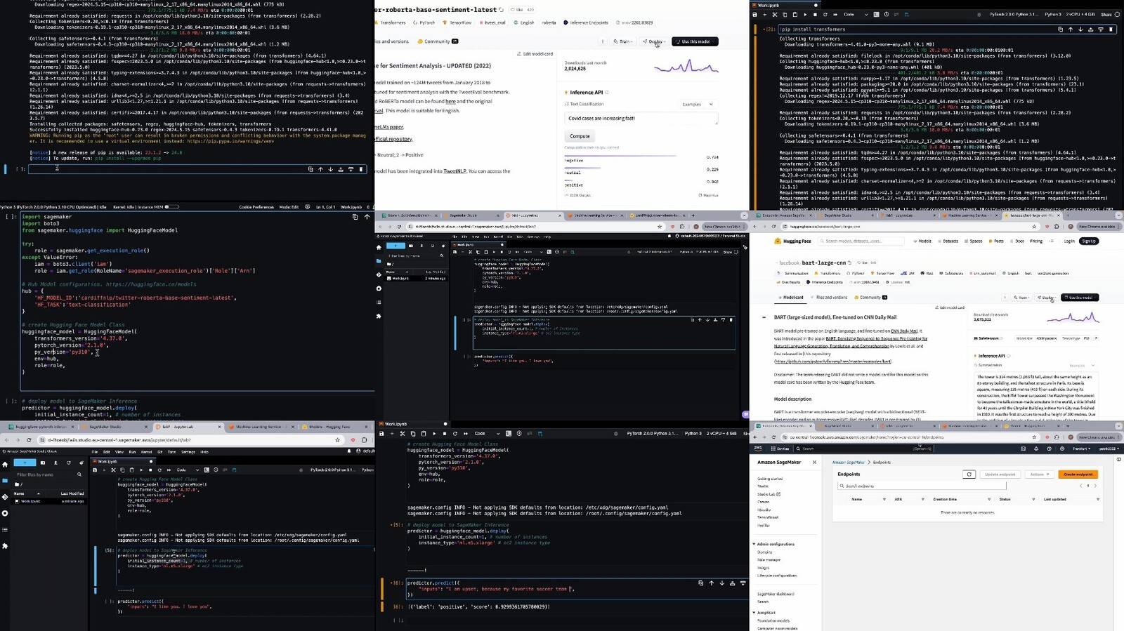Collapse JumpStart section in SageMaker sidebar
The height and width of the screenshot is (631, 1124).
click(x=754, y=613)
